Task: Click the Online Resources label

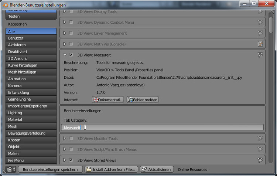Action: click(192, 169)
